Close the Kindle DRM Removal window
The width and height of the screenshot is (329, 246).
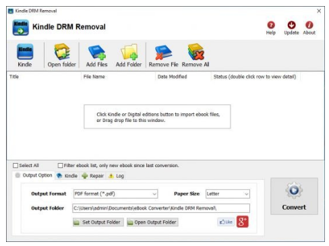(x=319, y=11)
